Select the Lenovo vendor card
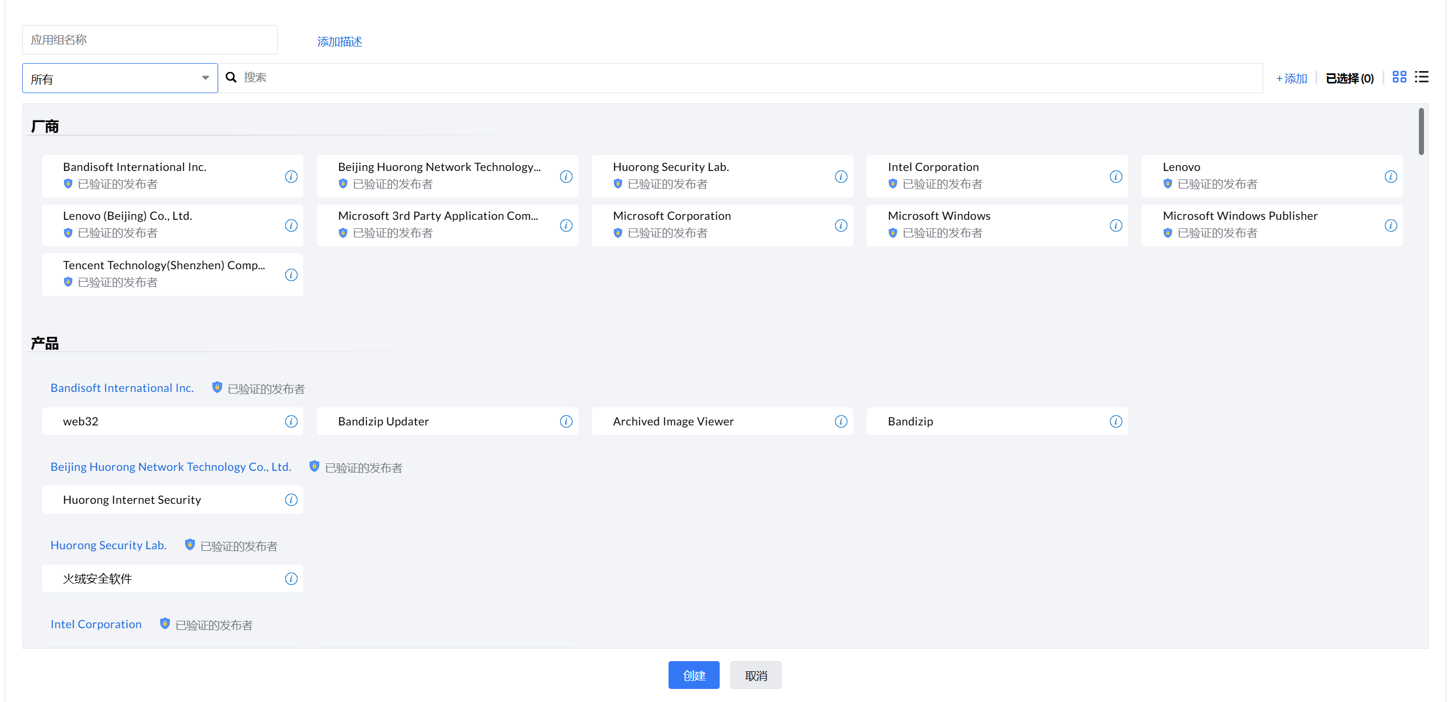 tap(1261, 176)
